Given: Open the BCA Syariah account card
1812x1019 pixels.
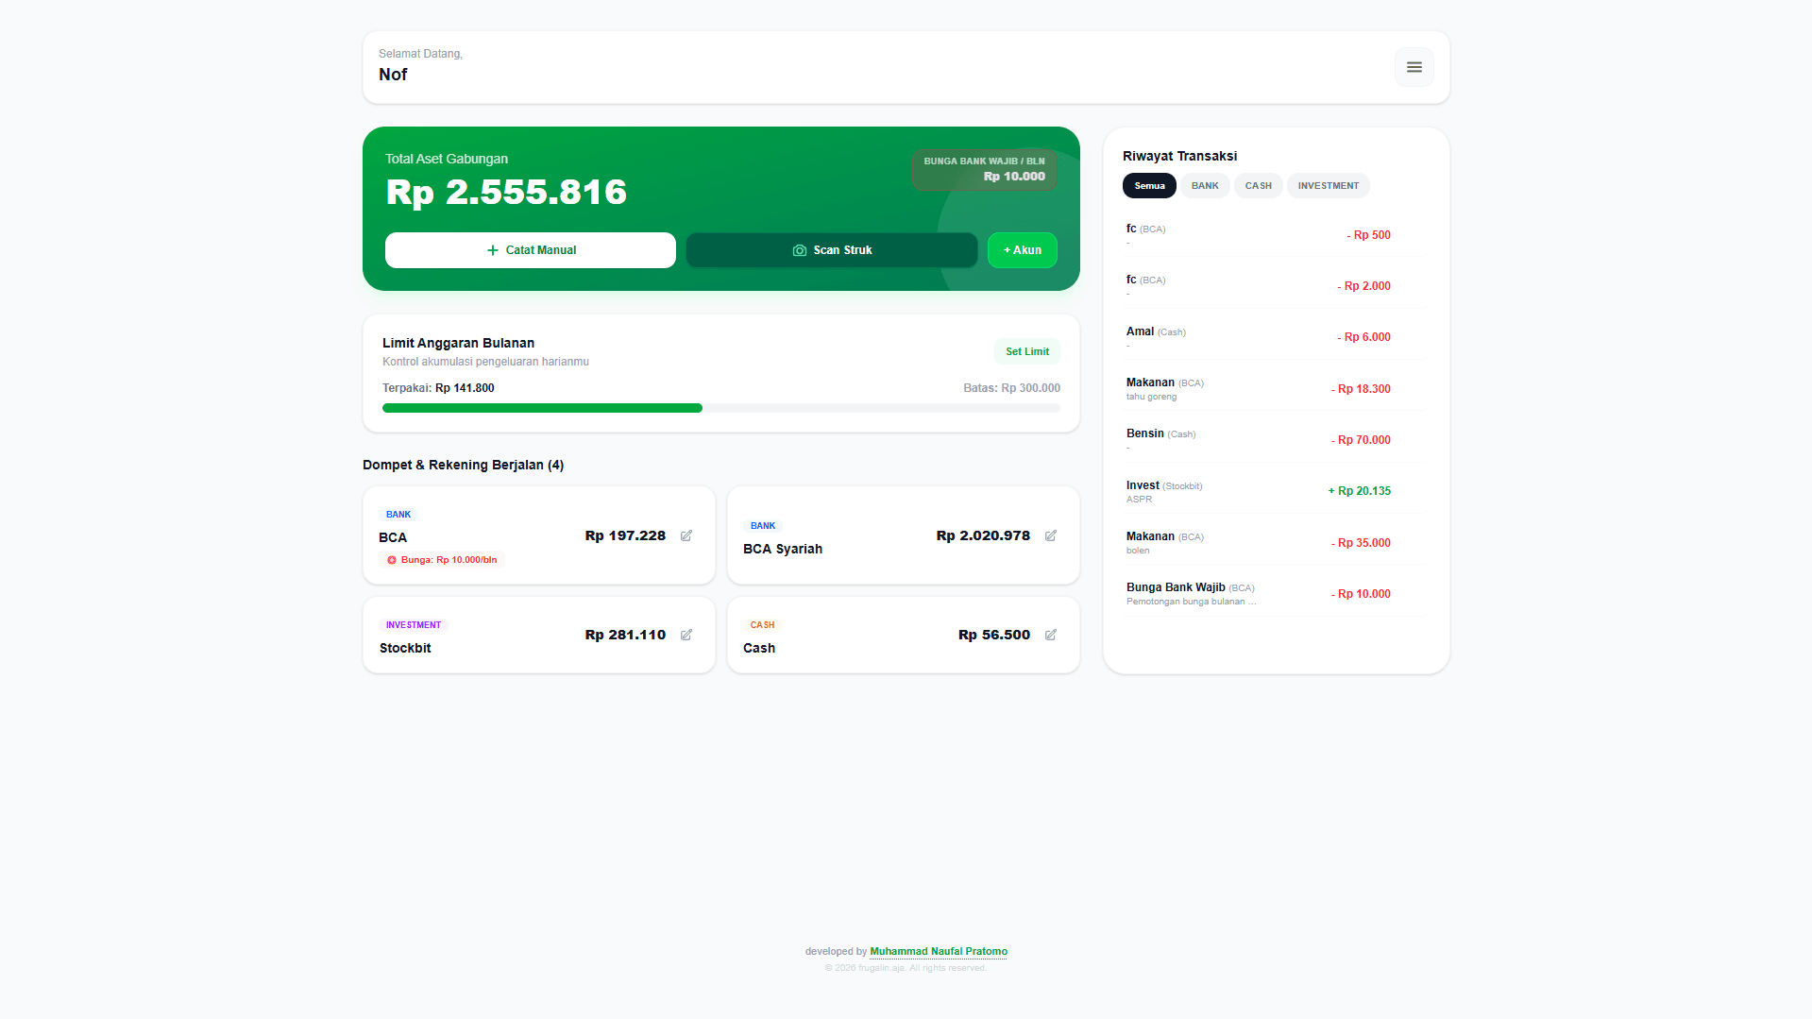Looking at the screenshot, I should [904, 535].
